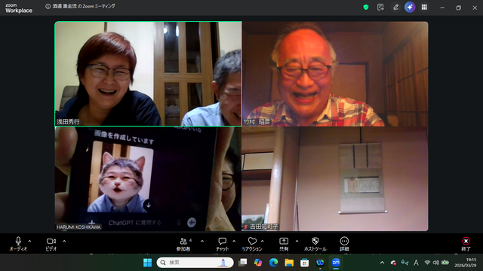Launch AI Companion sparkle button

410,7
